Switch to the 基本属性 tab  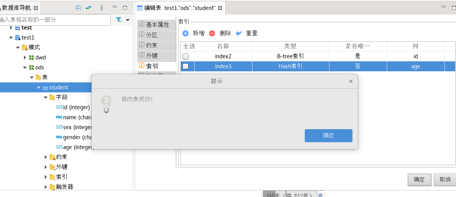(x=157, y=25)
